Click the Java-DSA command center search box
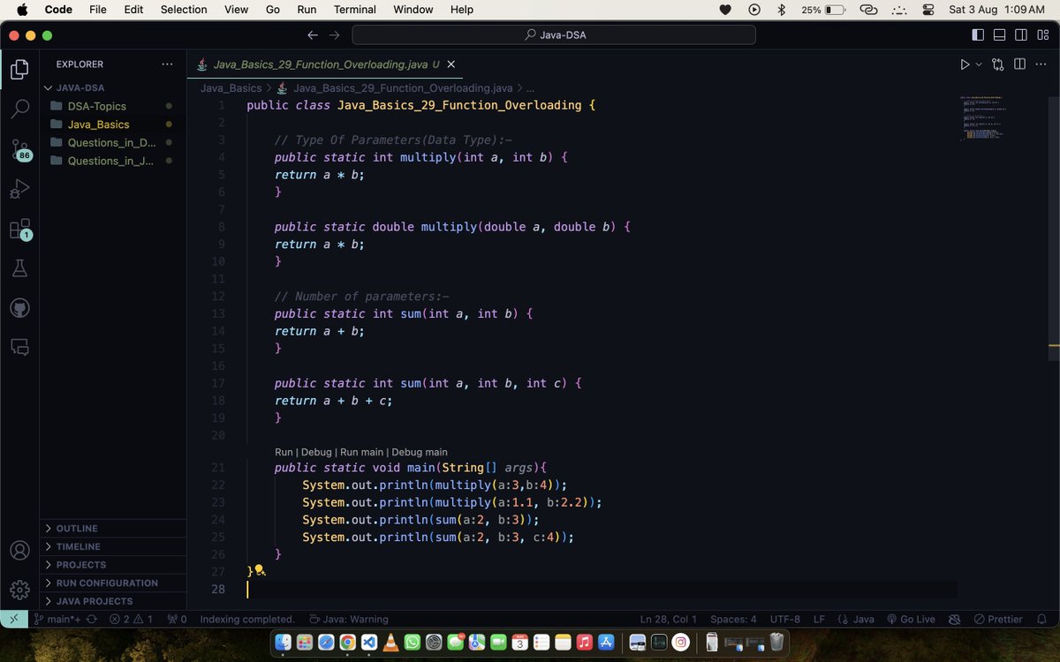Image resolution: width=1060 pixels, height=662 pixels. pyautogui.click(x=554, y=35)
